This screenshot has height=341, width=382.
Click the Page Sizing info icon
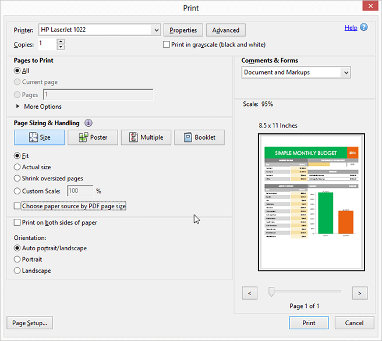[89, 123]
